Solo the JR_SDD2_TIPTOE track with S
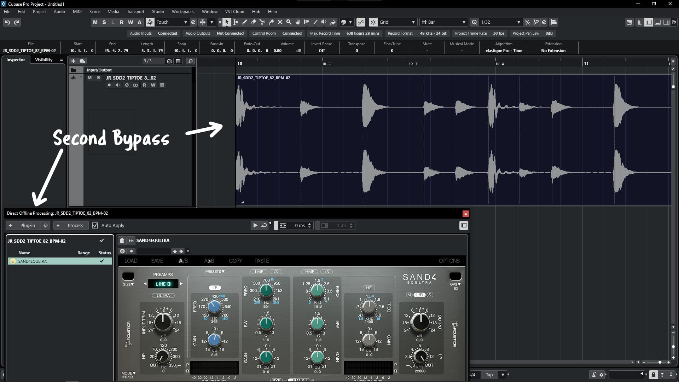Image resolution: width=679 pixels, height=382 pixels. (x=98, y=78)
